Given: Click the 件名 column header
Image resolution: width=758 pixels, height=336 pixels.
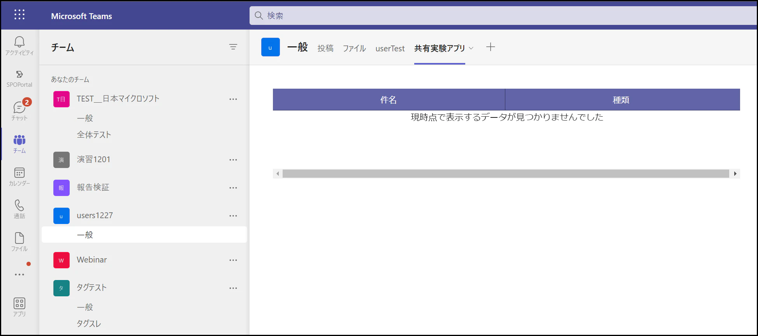Looking at the screenshot, I should (389, 100).
